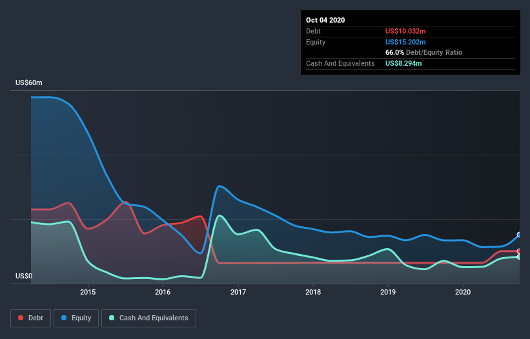Click the 2017 x-axis label

[238, 292]
